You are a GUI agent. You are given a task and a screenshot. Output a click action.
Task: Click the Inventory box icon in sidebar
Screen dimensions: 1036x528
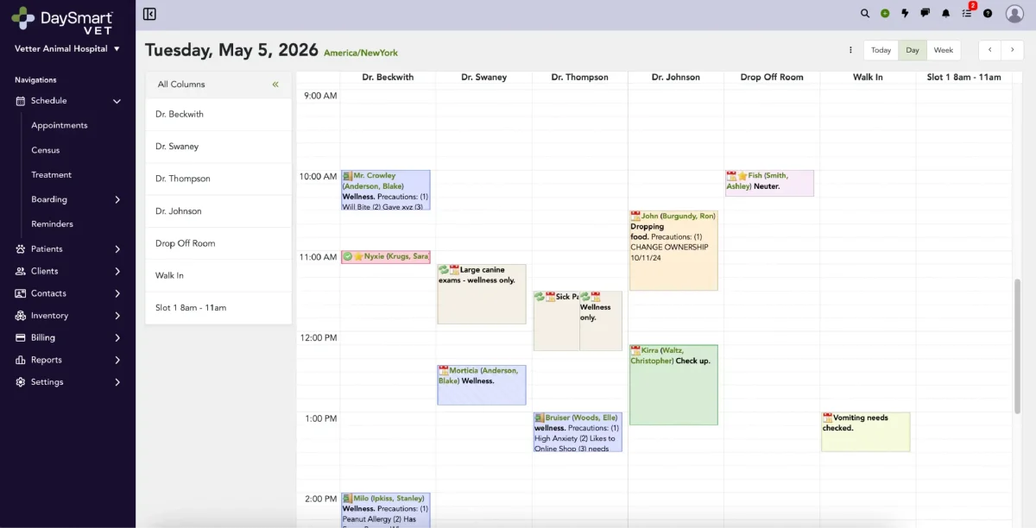[x=21, y=316]
